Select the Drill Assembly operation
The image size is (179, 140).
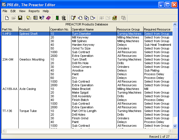pos(82,96)
